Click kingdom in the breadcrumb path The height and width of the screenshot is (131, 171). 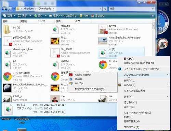click(x=29, y=9)
